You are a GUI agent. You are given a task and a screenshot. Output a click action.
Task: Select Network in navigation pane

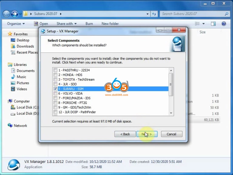point(20,126)
